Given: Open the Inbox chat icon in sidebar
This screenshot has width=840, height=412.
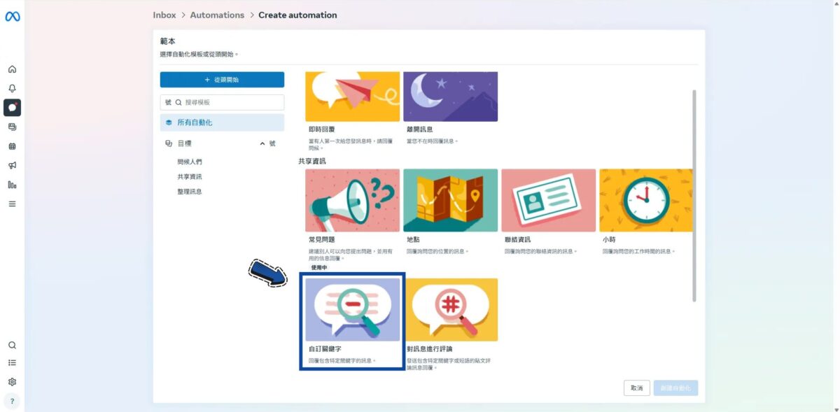Looking at the screenshot, I should (x=12, y=108).
